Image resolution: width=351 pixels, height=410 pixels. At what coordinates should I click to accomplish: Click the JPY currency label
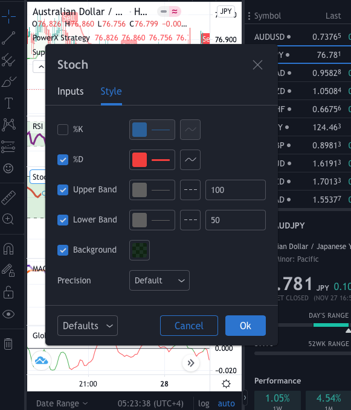click(226, 11)
